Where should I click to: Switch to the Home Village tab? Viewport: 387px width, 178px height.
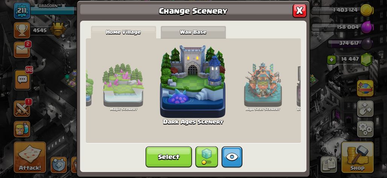(x=123, y=32)
